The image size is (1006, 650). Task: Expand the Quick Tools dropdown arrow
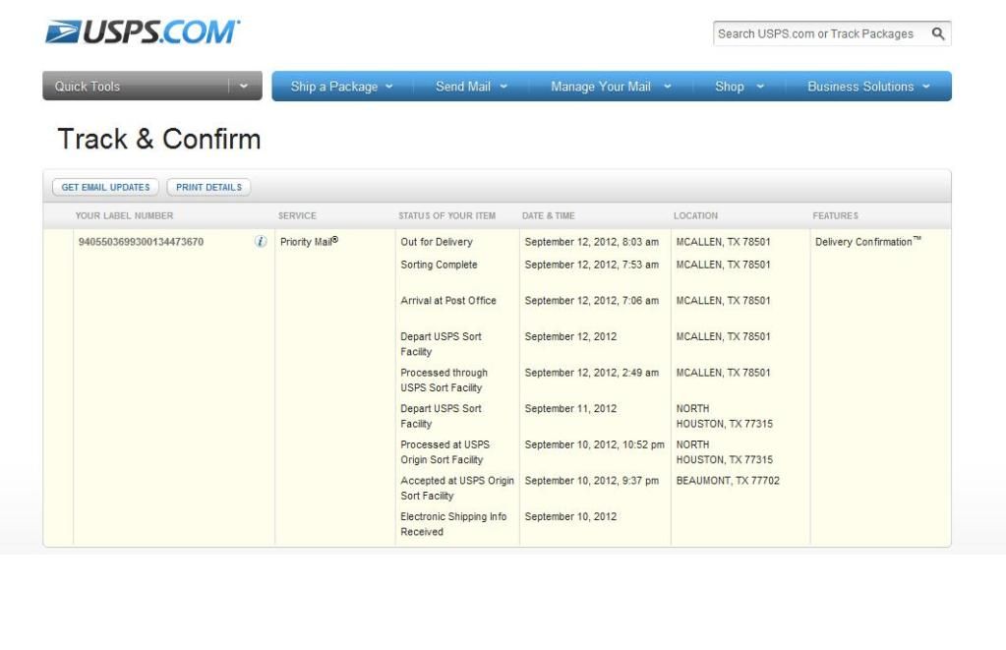[245, 87]
